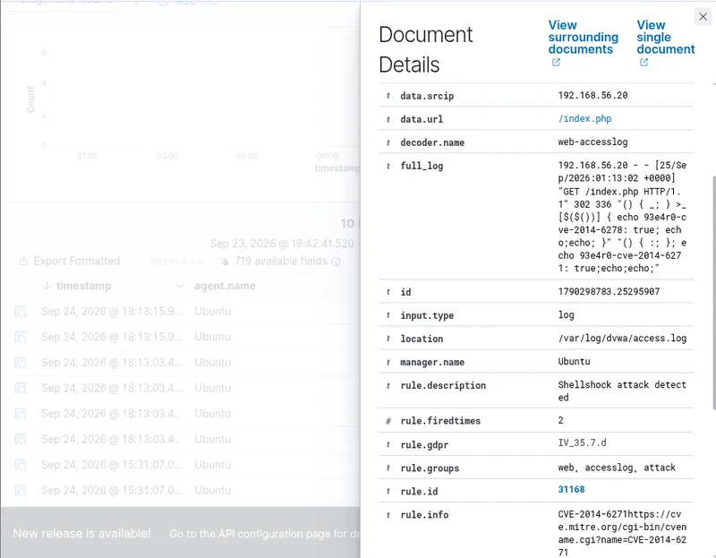This screenshot has height=558, width=716.
Task: Open rule id 31168 link
Action: (x=571, y=489)
